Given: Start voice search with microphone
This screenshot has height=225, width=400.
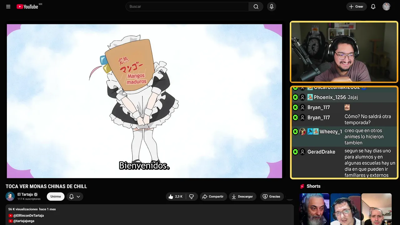Looking at the screenshot, I should point(272,7).
